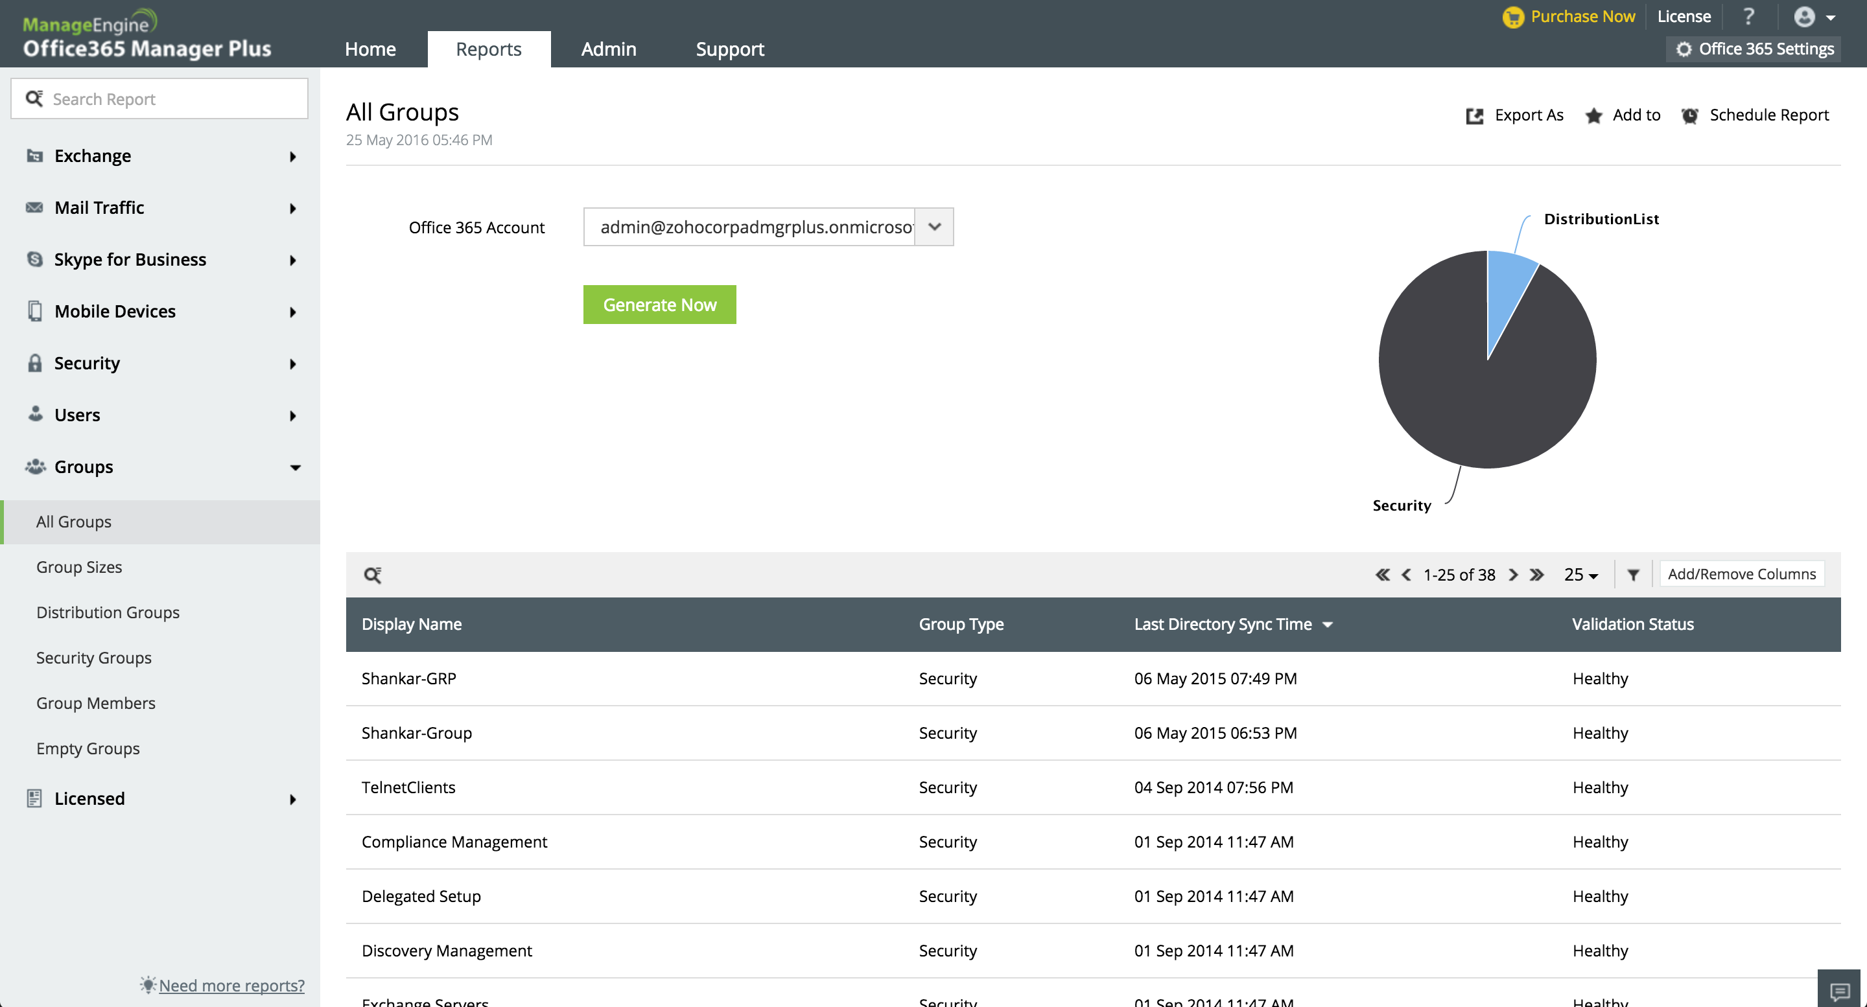Image resolution: width=1867 pixels, height=1007 pixels.
Task: Click the Add to star icon
Action: (1593, 116)
